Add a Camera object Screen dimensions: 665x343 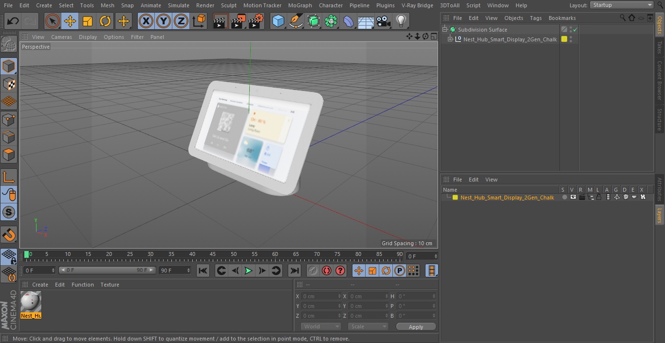coord(384,21)
